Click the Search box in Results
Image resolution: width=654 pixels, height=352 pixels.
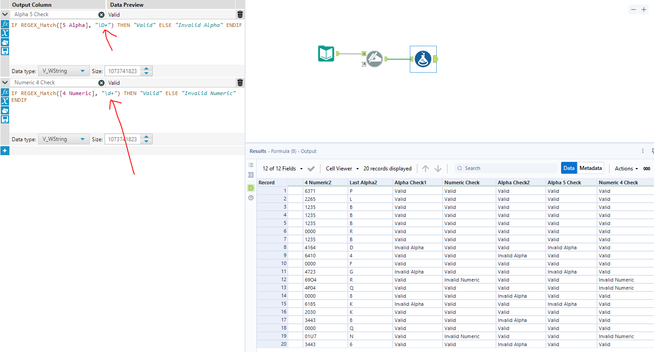pos(505,168)
